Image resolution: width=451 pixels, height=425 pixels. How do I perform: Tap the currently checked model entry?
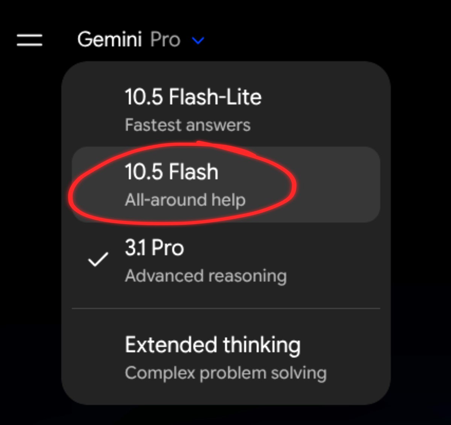click(225, 261)
